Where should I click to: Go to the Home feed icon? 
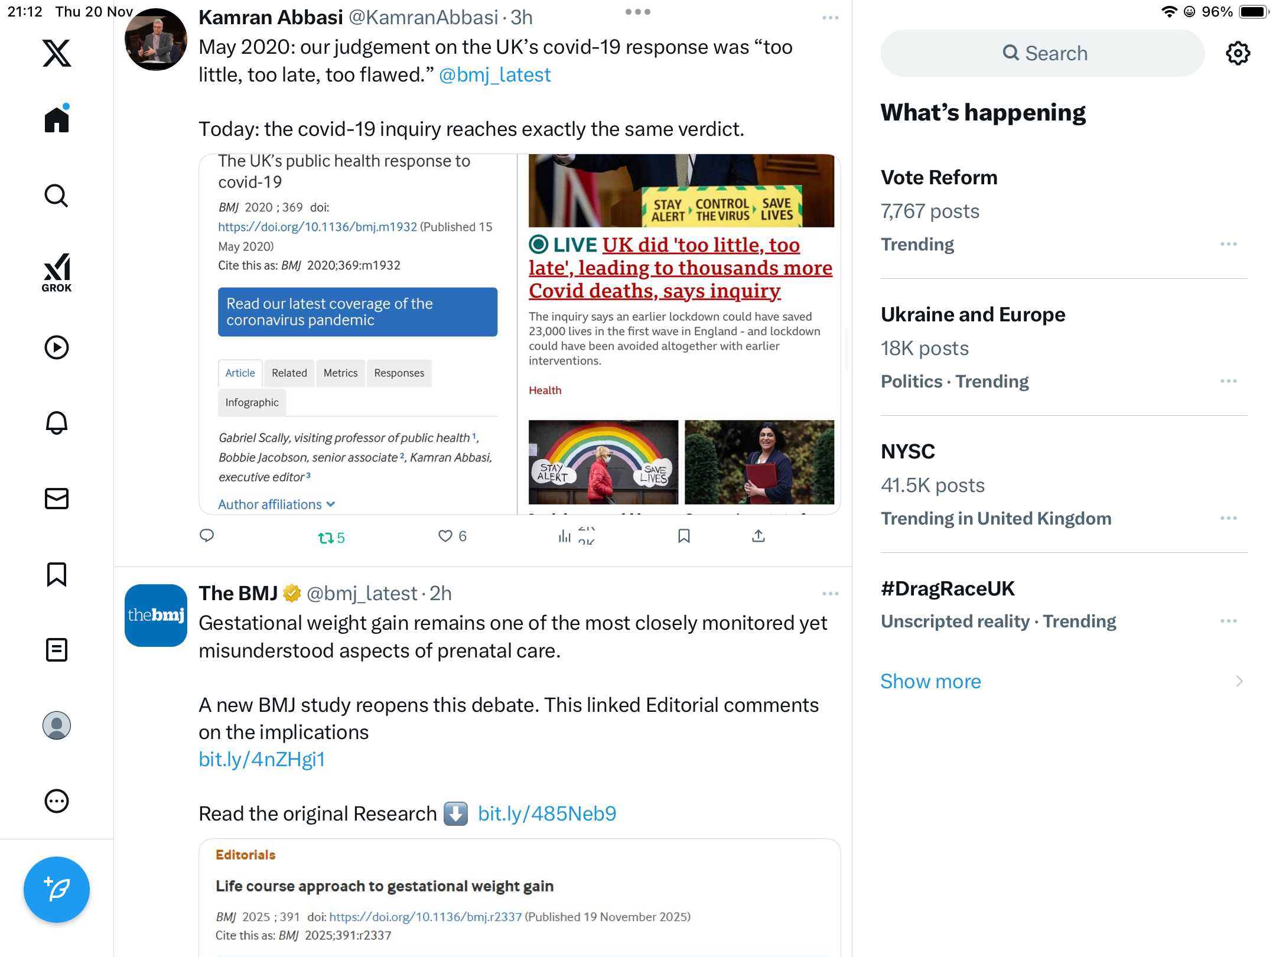pos(57,119)
